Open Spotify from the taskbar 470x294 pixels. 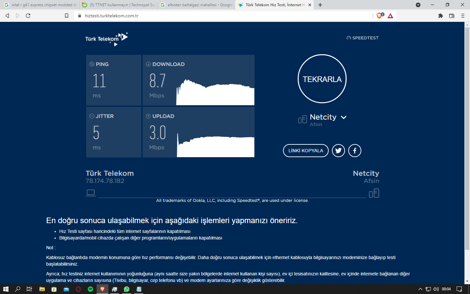click(90, 289)
